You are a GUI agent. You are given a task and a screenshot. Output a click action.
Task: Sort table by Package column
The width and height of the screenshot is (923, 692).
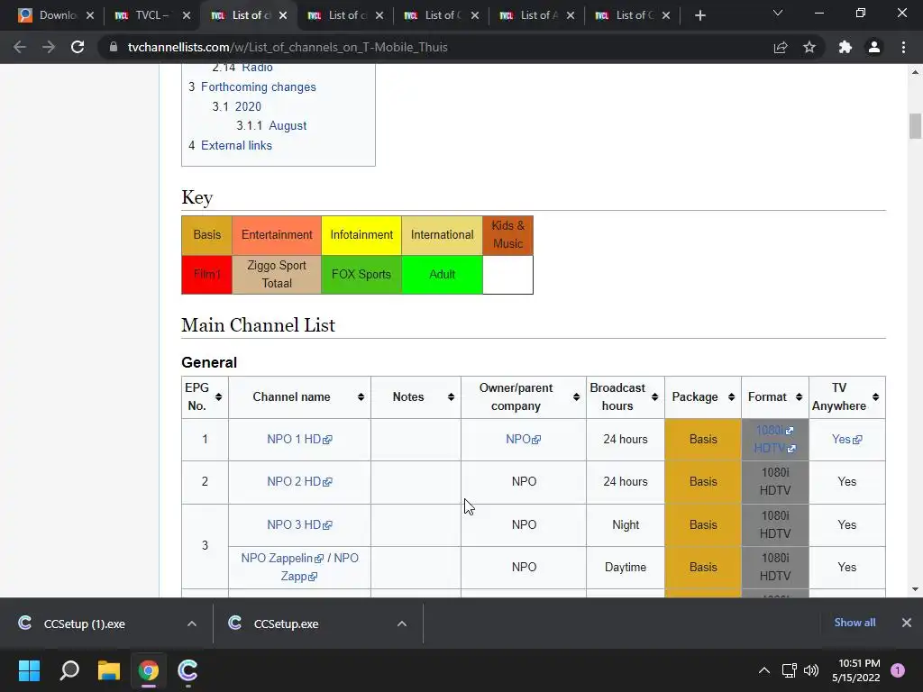[731, 397]
